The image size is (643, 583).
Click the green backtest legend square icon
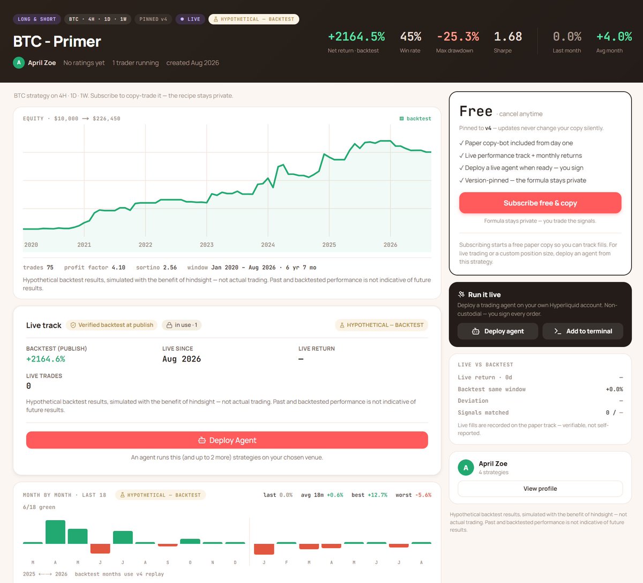pyautogui.click(x=402, y=119)
